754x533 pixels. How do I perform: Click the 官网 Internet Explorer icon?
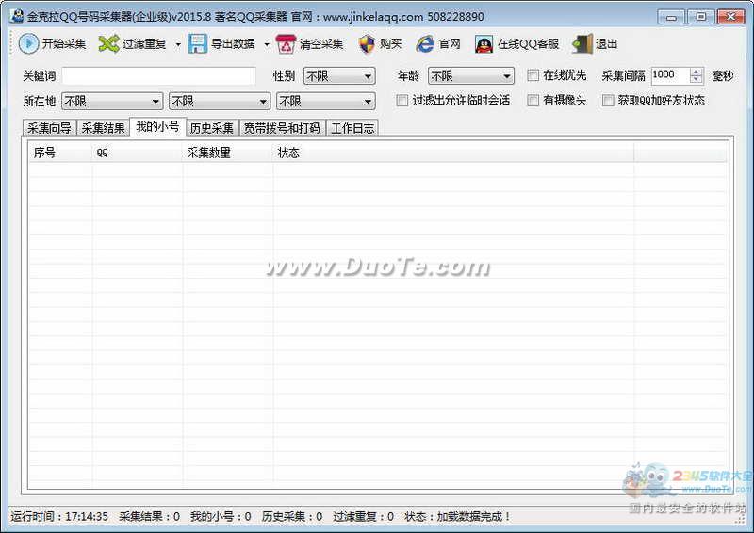click(x=425, y=44)
